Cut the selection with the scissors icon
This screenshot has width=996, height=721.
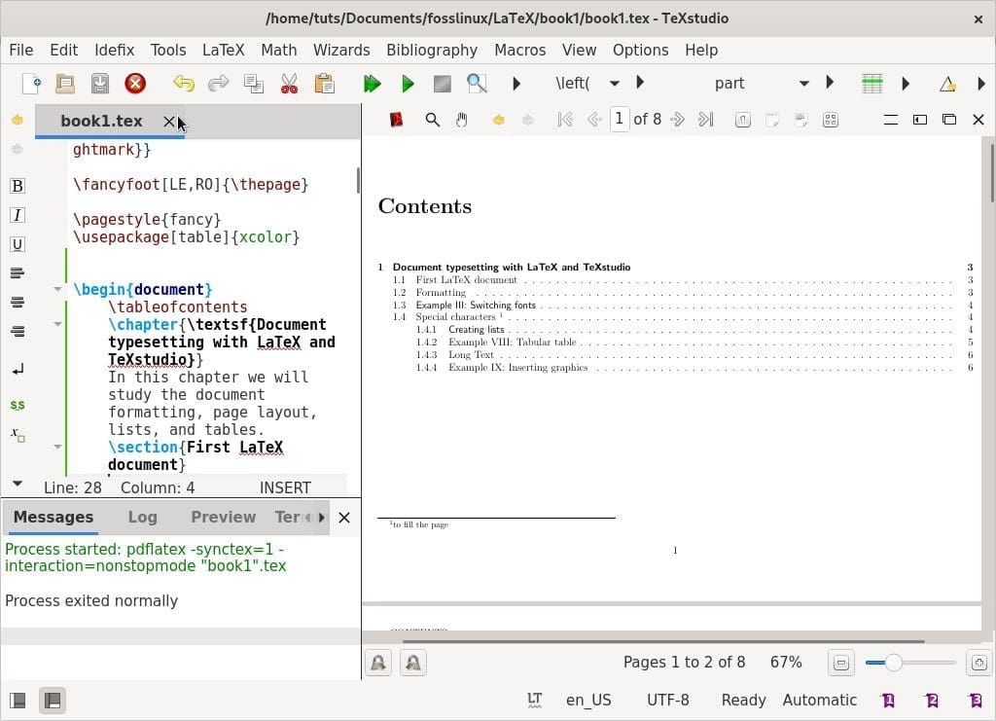[289, 84]
